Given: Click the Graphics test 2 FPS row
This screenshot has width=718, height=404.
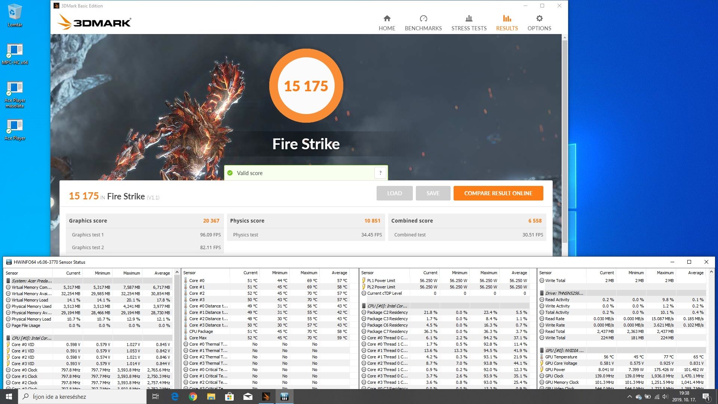Looking at the screenshot, I should click(x=144, y=247).
